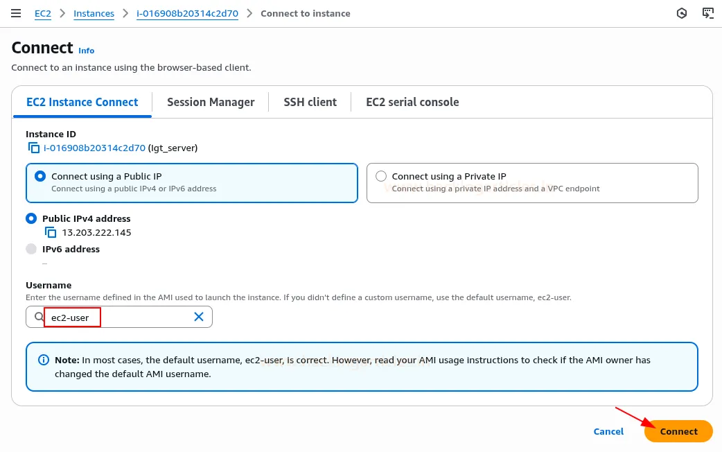This screenshot has height=452, width=722.
Task: Click the Info link beside the Connect heading
Action: click(x=87, y=51)
